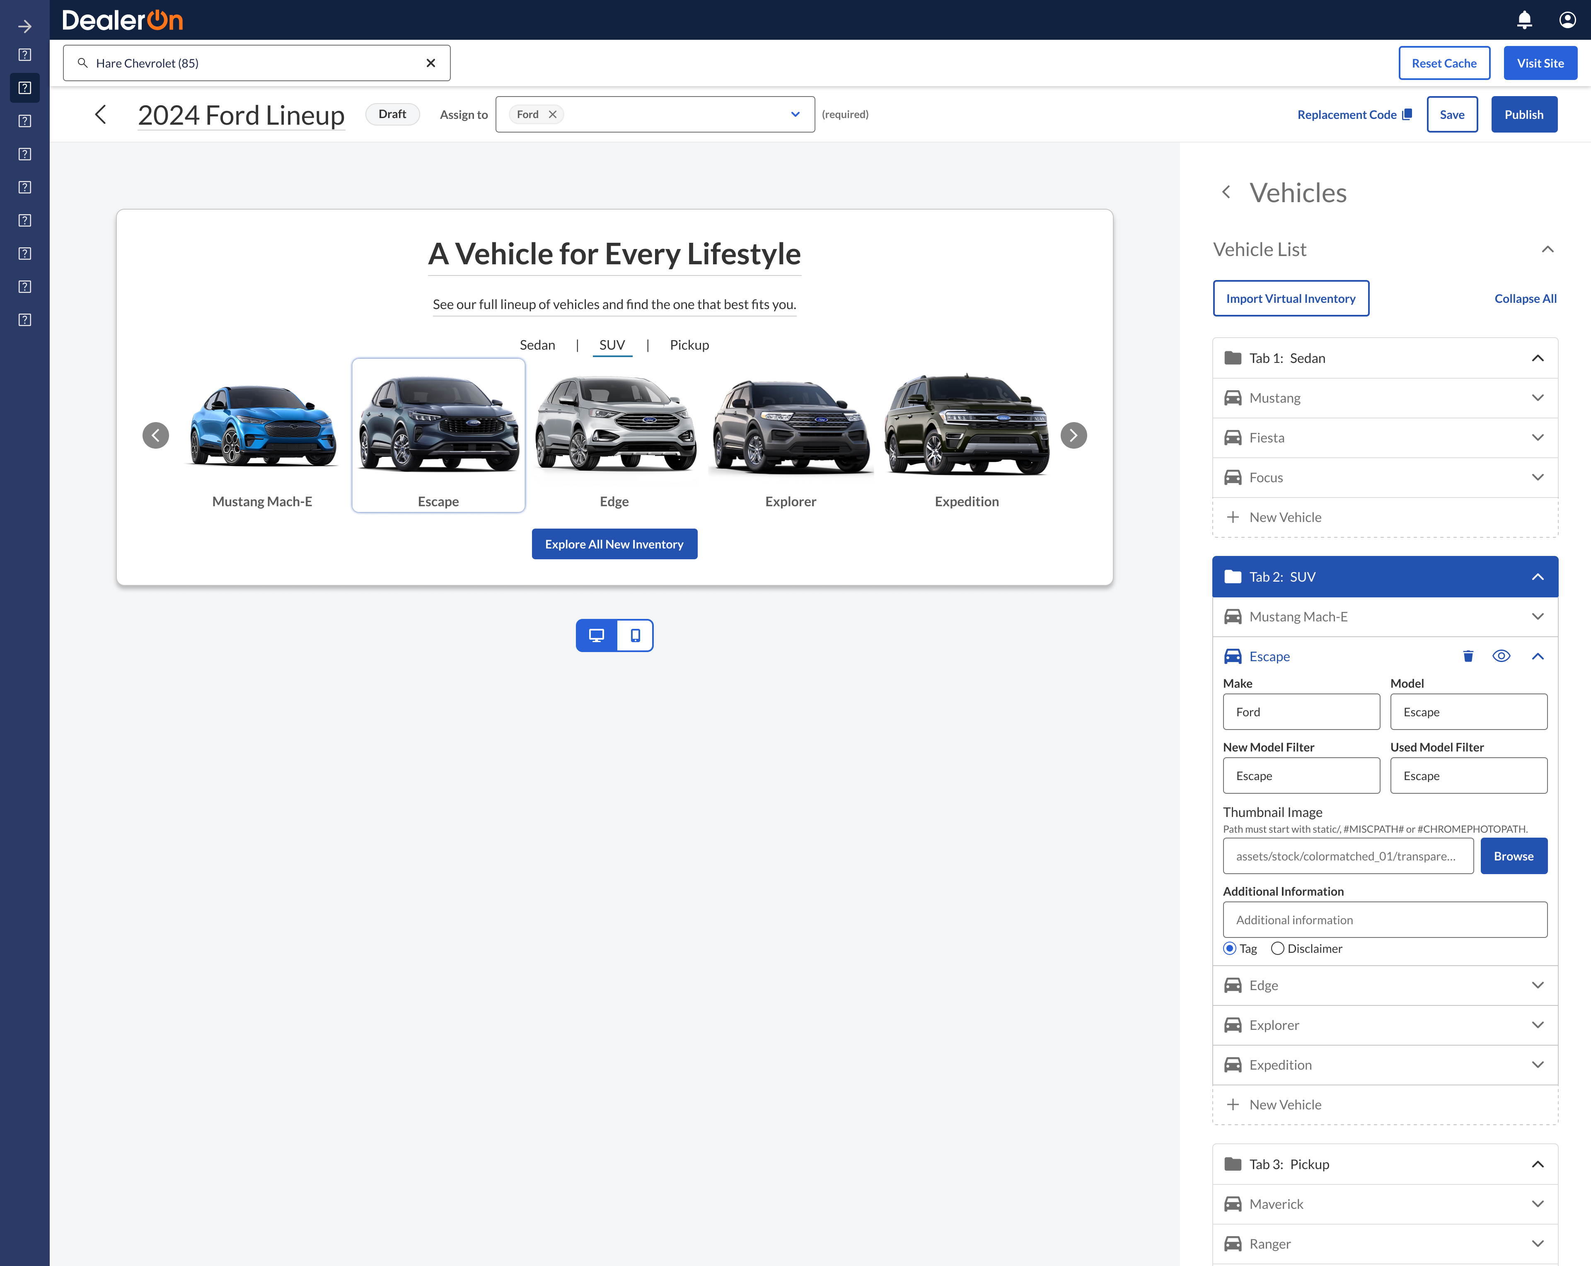This screenshot has width=1591, height=1266.
Task: Click the Draft status badge
Action: pyautogui.click(x=392, y=114)
